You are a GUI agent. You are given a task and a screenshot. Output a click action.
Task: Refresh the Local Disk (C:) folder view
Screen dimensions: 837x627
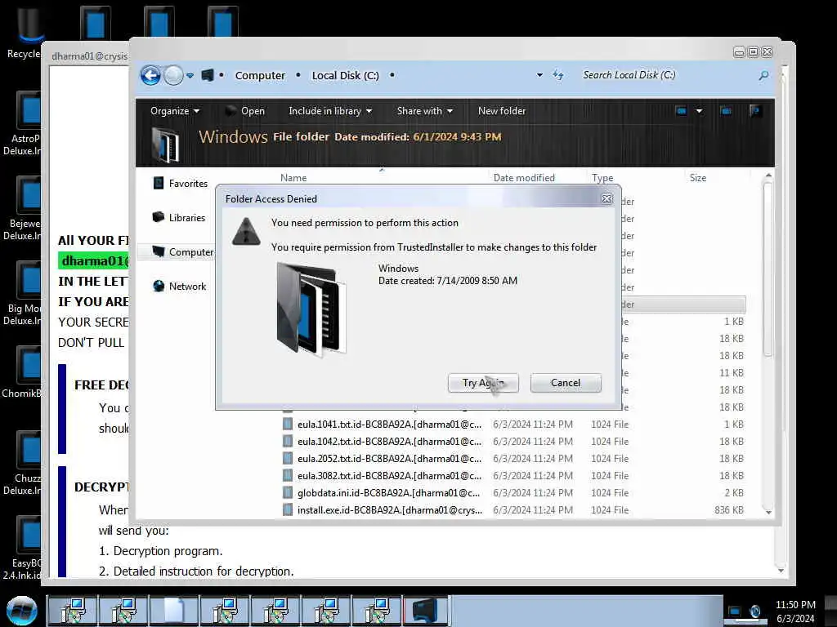click(557, 75)
